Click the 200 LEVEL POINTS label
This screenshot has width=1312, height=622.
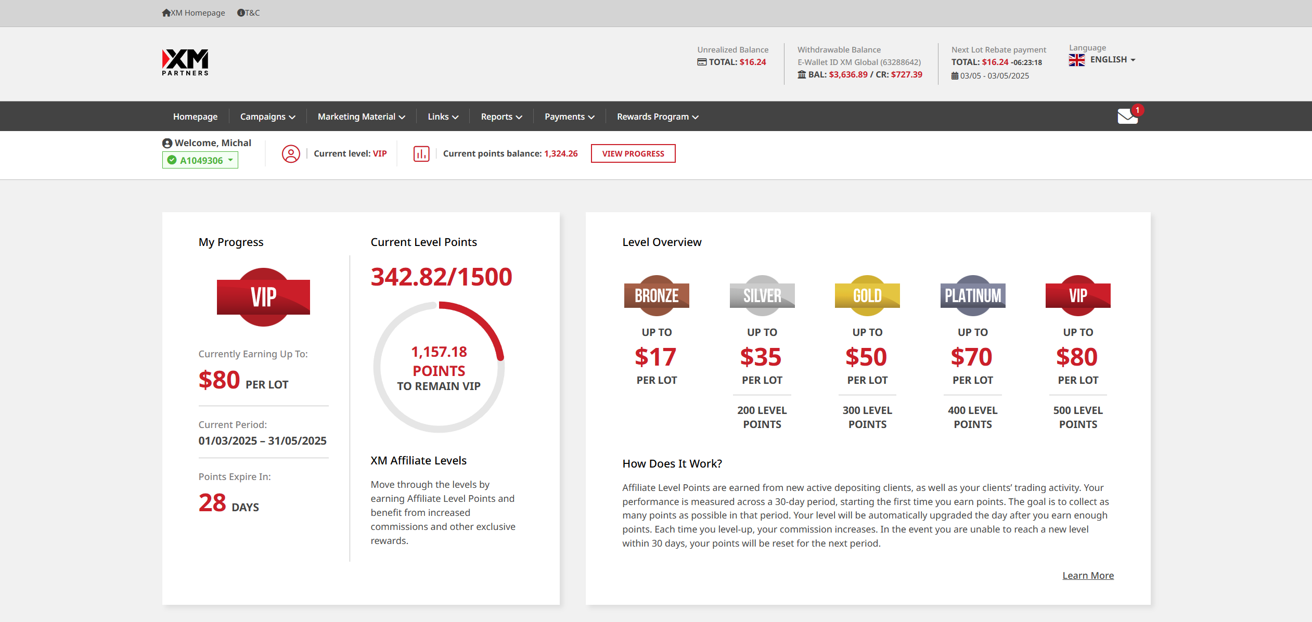pos(762,417)
